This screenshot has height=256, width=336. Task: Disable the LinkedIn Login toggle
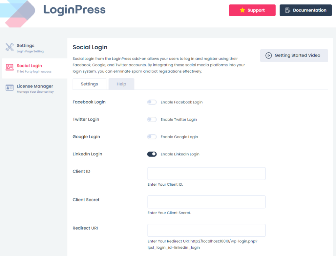tap(152, 154)
